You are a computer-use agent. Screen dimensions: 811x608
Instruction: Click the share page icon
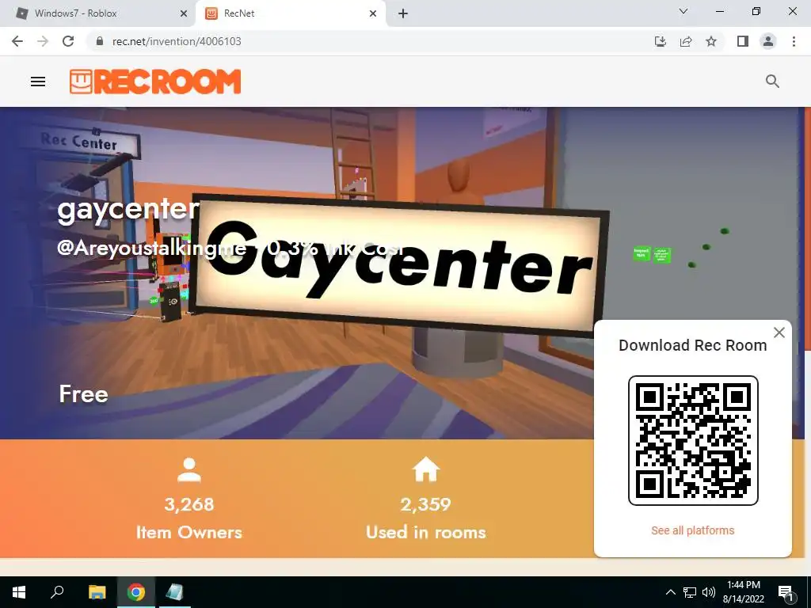pyautogui.click(x=686, y=41)
